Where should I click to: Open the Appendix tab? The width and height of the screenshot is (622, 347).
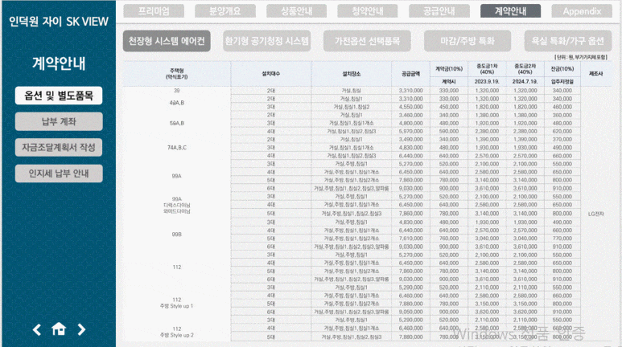click(582, 11)
